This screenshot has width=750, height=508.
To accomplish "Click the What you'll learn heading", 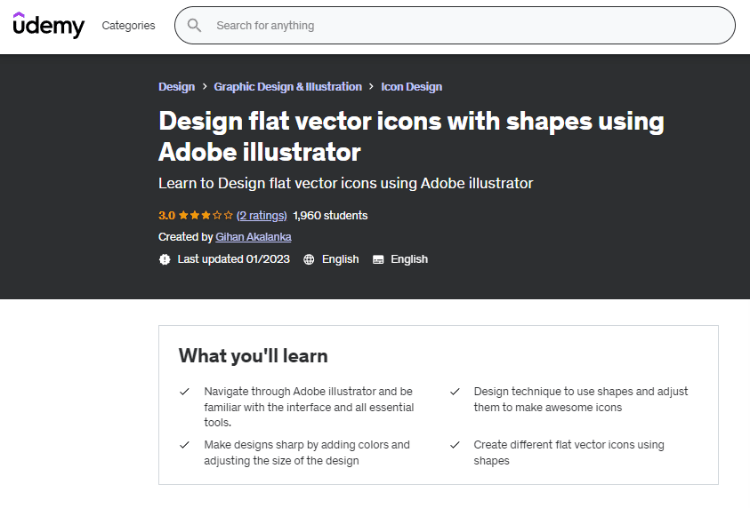I will pos(254,356).
